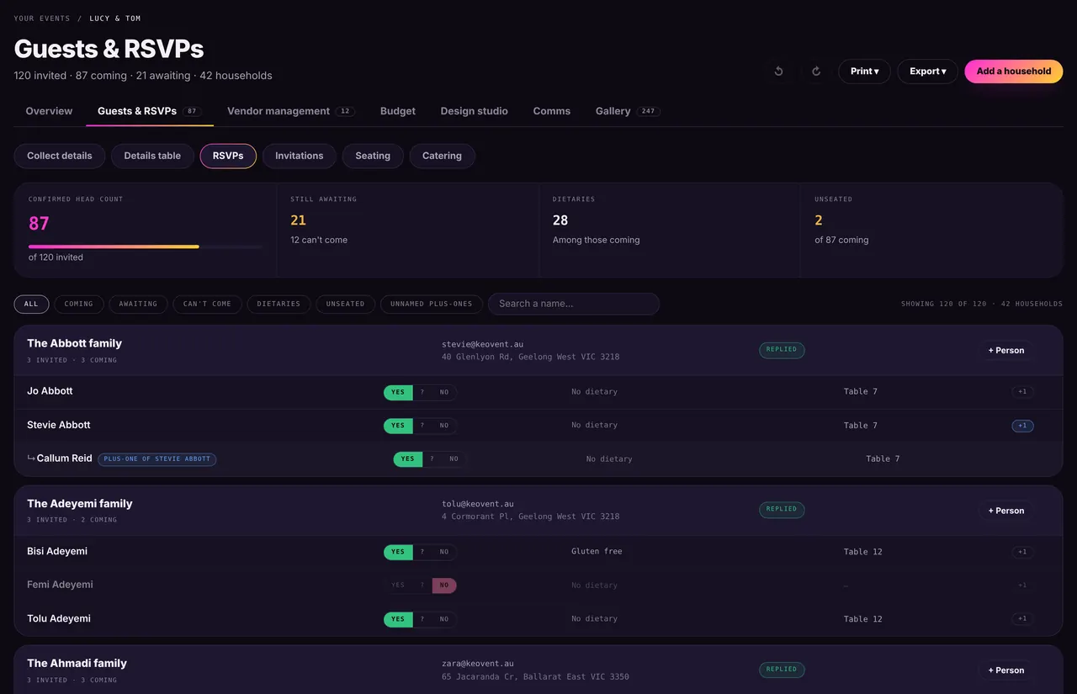The width and height of the screenshot is (1077, 694).
Task: Go to the Budget tab
Action: tap(398, 111)
